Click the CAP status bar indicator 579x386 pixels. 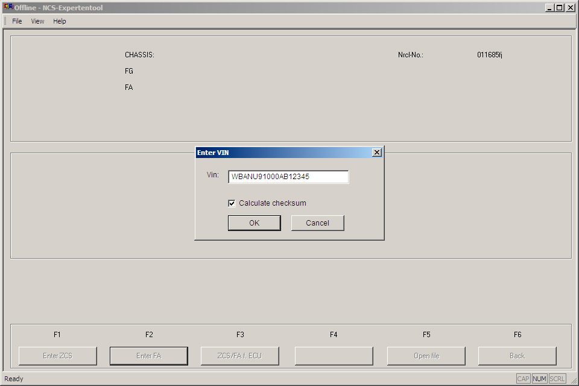pyautogui.click(x=524, y=379)
